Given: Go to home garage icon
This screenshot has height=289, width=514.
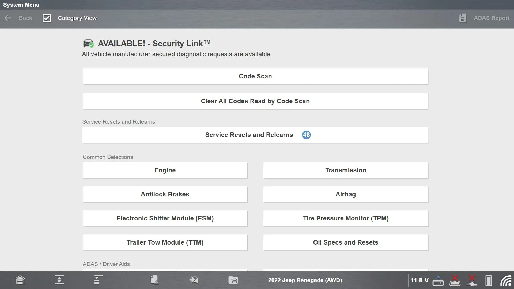Looking at the screenshot, I should tap(20, 280).
